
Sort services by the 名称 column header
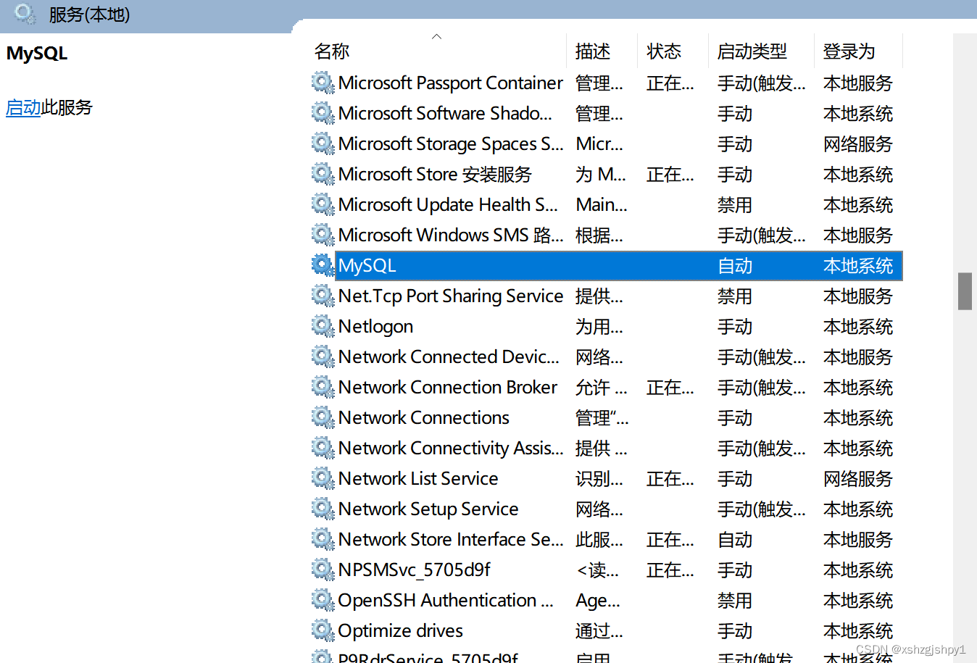[331, 51]
